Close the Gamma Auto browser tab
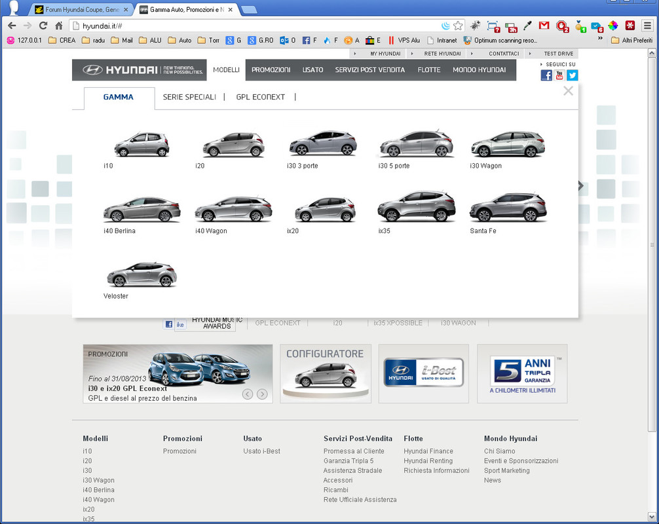The image size is (659, 524). point(231,9)
